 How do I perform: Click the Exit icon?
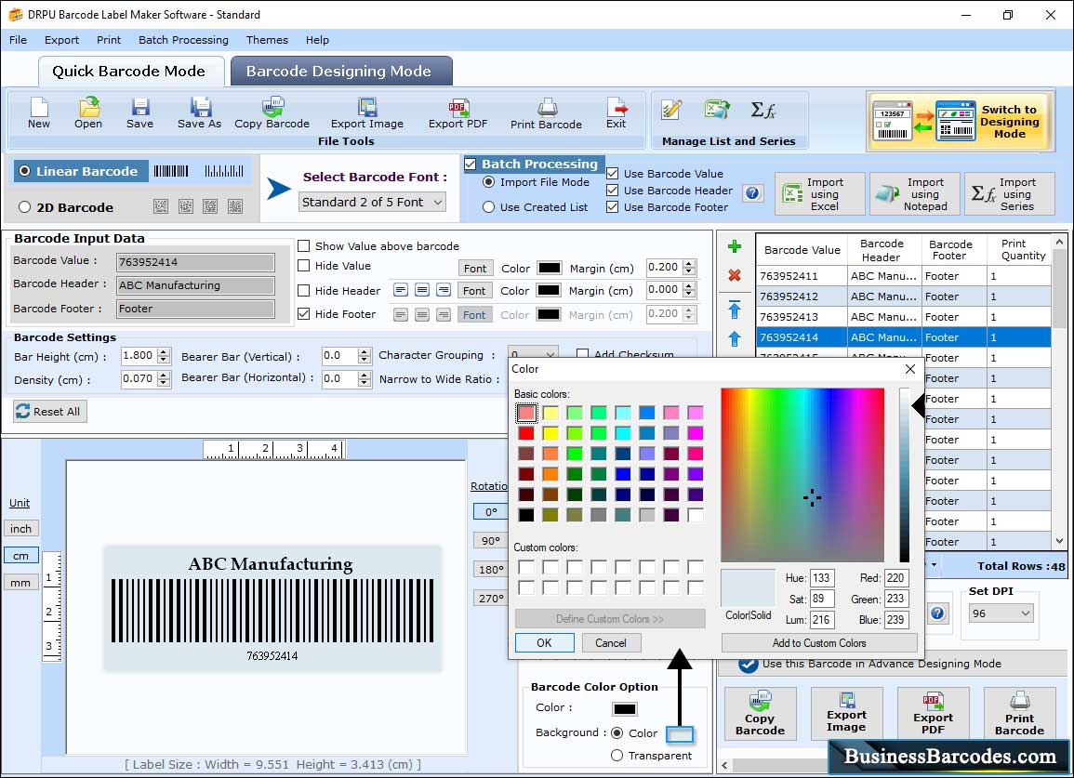click(x=616, y=112)
